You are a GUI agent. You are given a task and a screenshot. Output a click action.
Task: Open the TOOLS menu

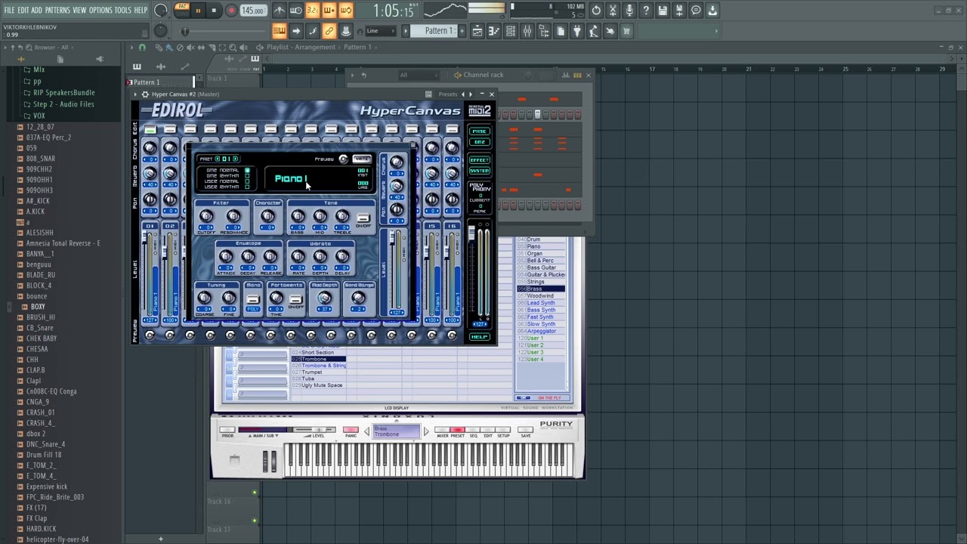122,10
